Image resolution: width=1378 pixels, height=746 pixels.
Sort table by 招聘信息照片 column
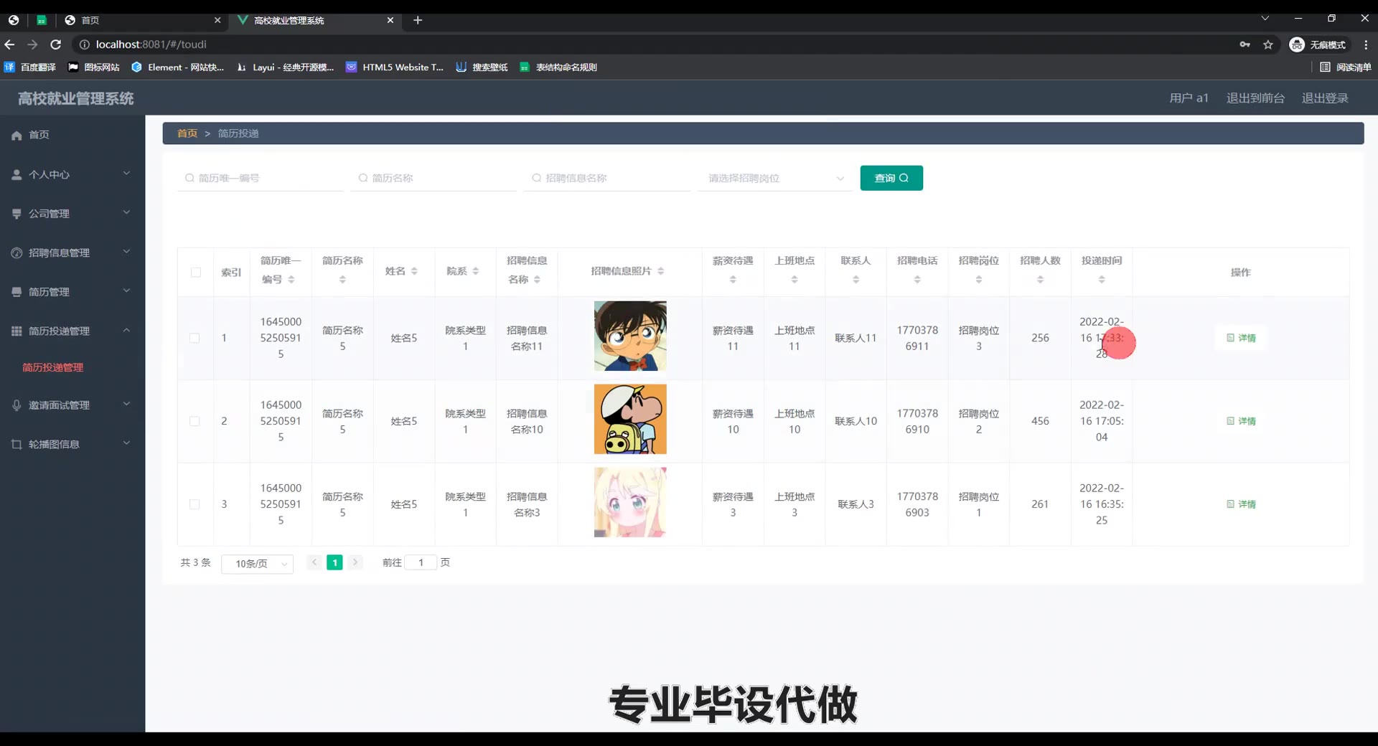[660, 271]
